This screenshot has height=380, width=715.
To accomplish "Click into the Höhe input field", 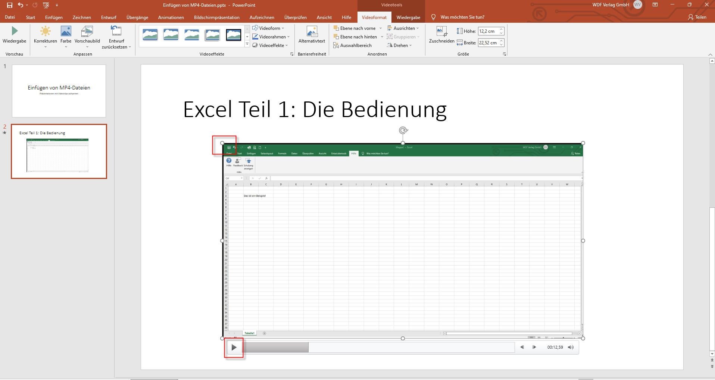I will (488, 31).
